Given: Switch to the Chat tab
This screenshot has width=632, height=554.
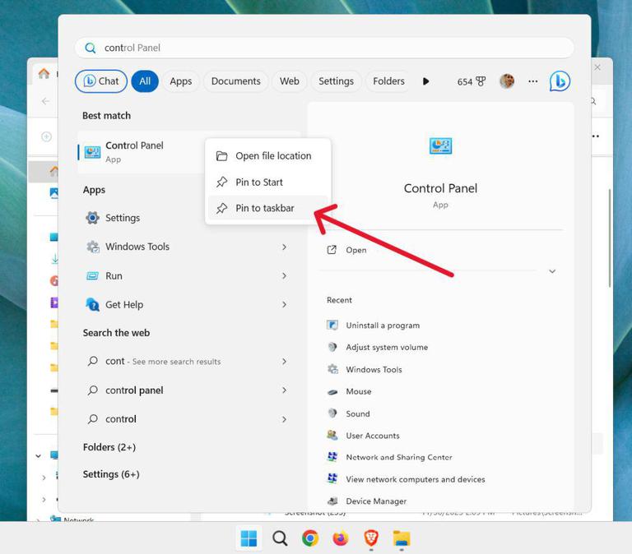Looking at the screenshot, I should [101, 81].
